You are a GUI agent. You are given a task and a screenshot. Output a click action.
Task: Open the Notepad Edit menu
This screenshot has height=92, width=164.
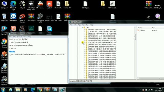pos(14,37)
